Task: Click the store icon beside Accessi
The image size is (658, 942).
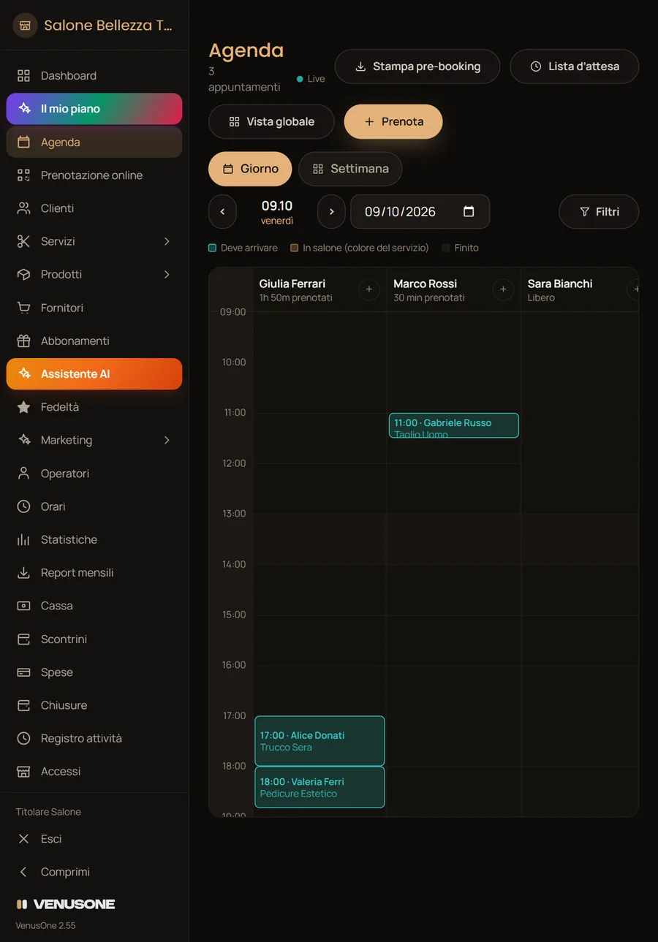Action: 24,772
